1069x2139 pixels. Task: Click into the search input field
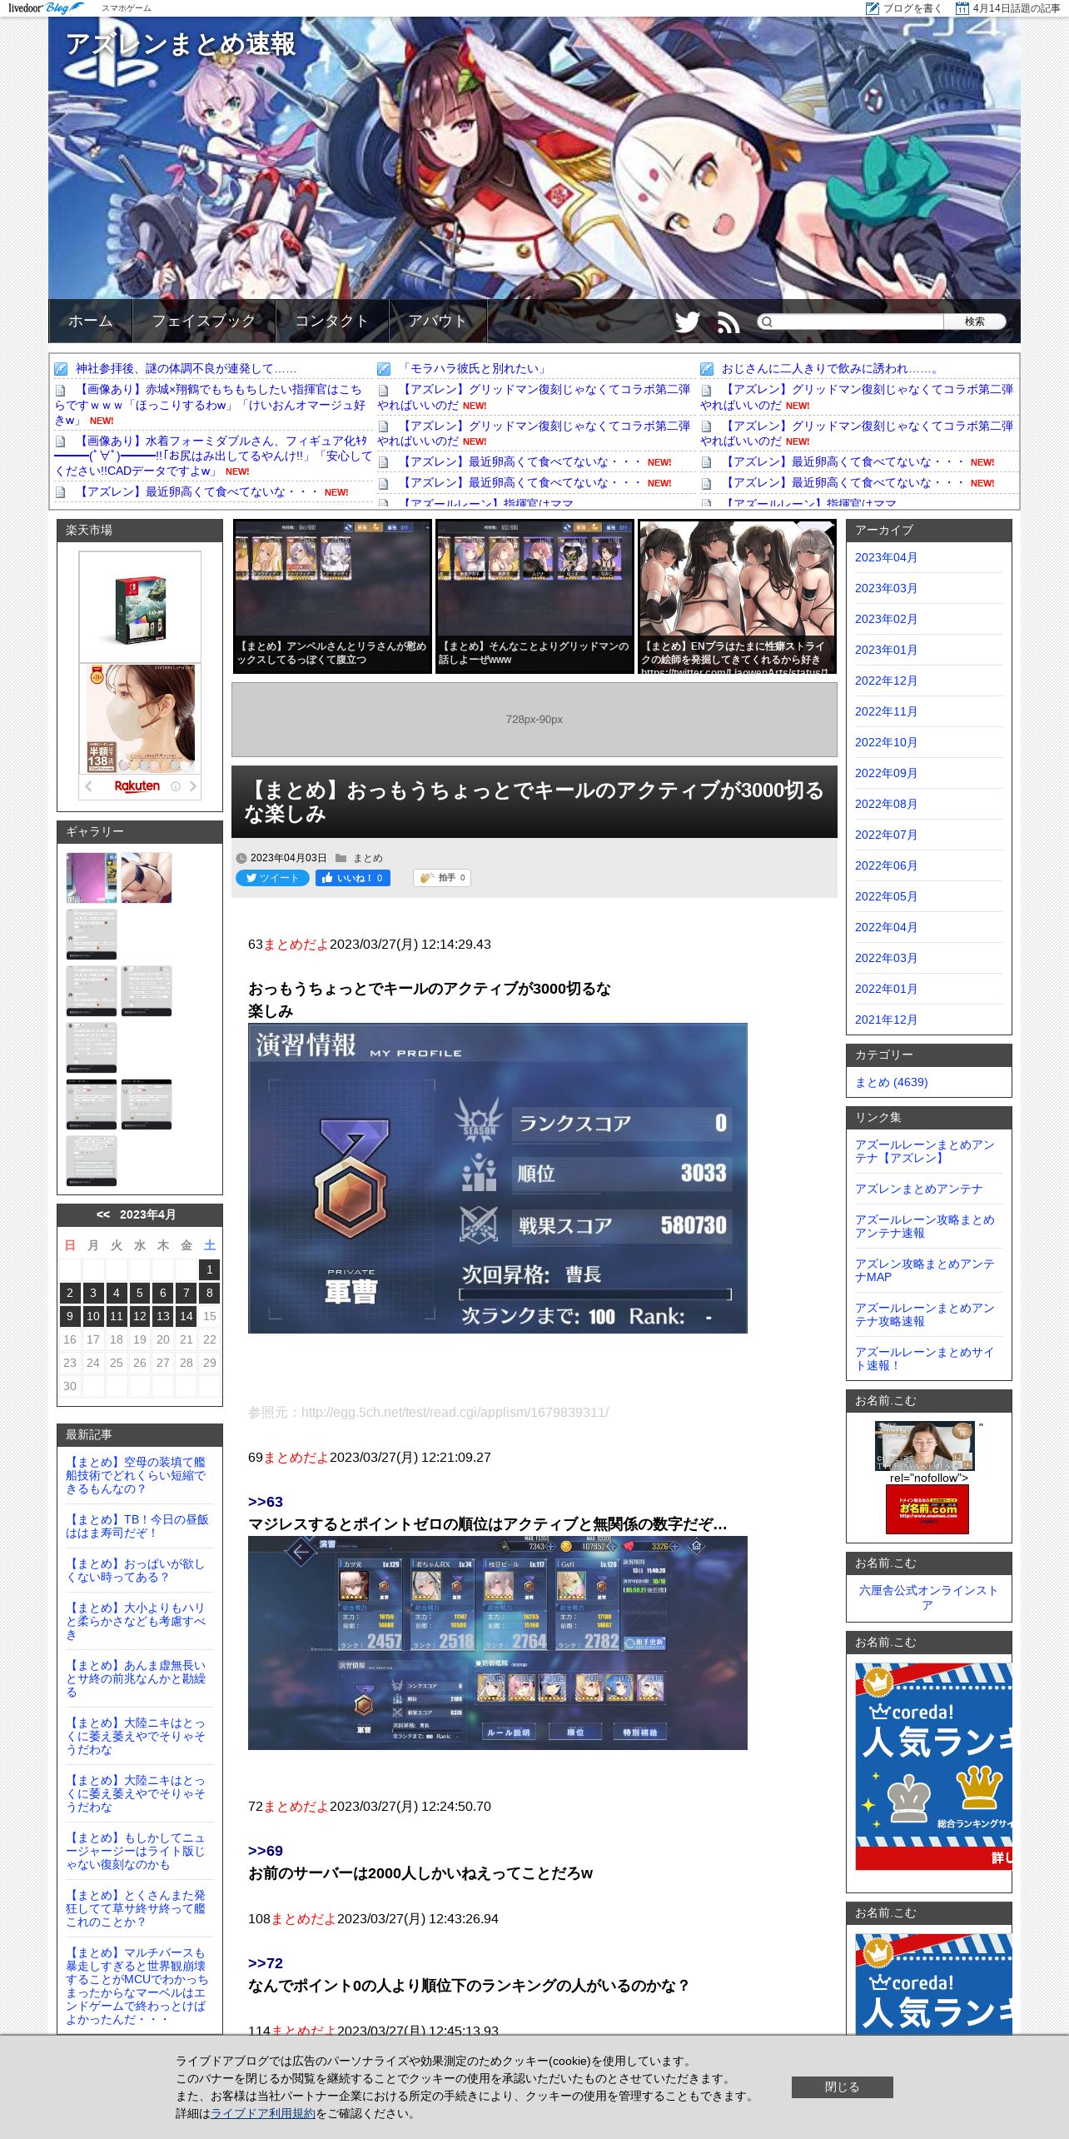tap(858, 322)
